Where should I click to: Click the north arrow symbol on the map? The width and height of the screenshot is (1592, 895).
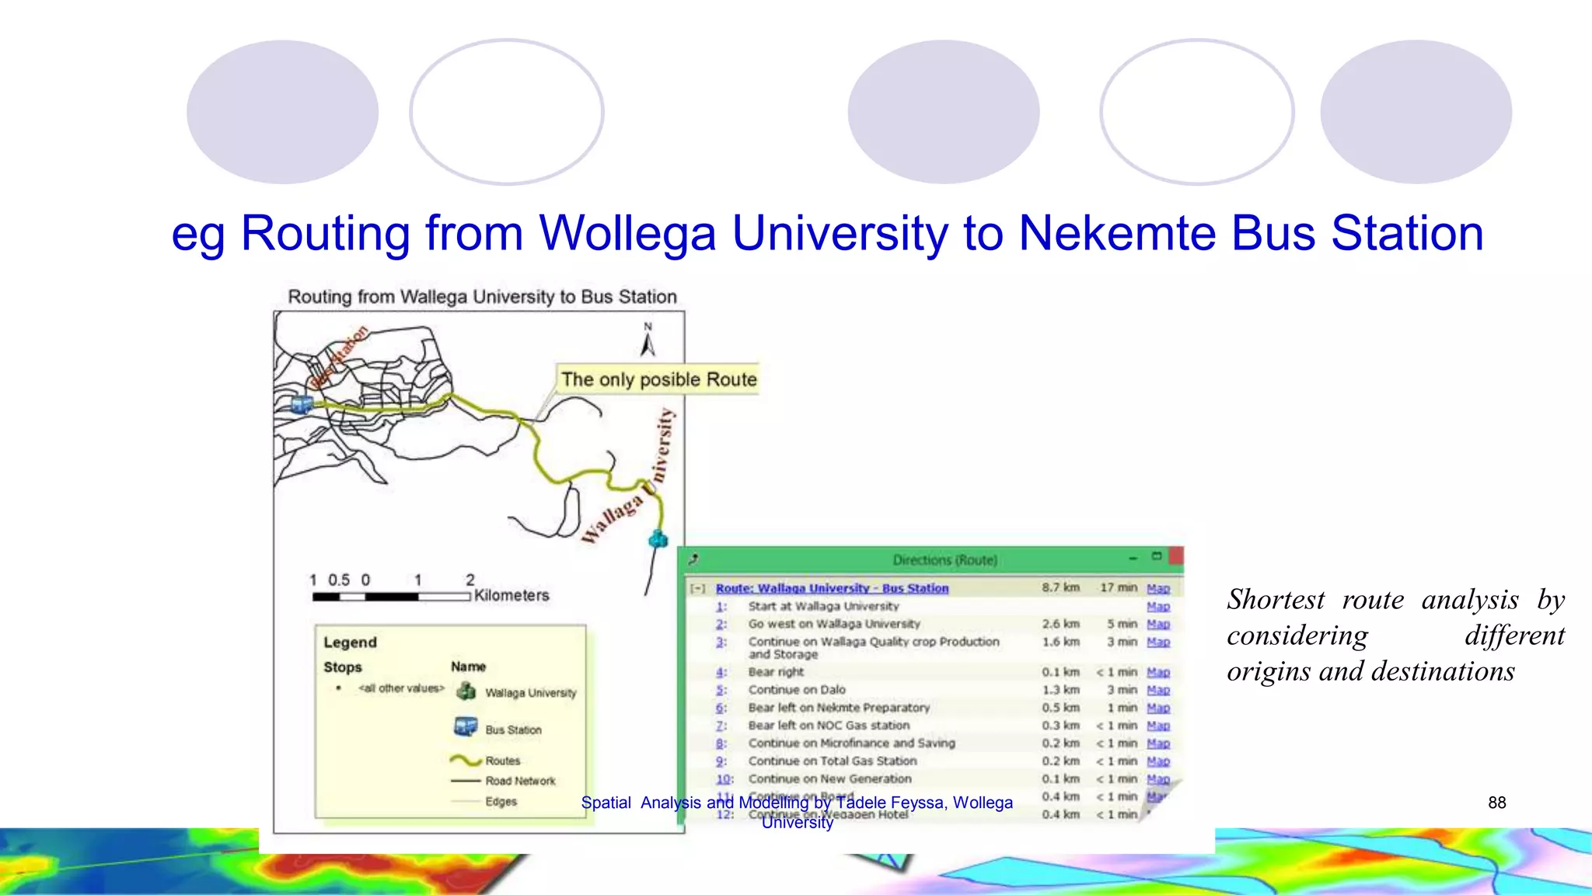(x=648, y=340)
